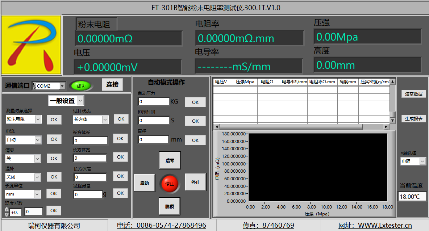Expand the 一般设置 settings dropdown
429x231 pixels.
click(80, 101)
